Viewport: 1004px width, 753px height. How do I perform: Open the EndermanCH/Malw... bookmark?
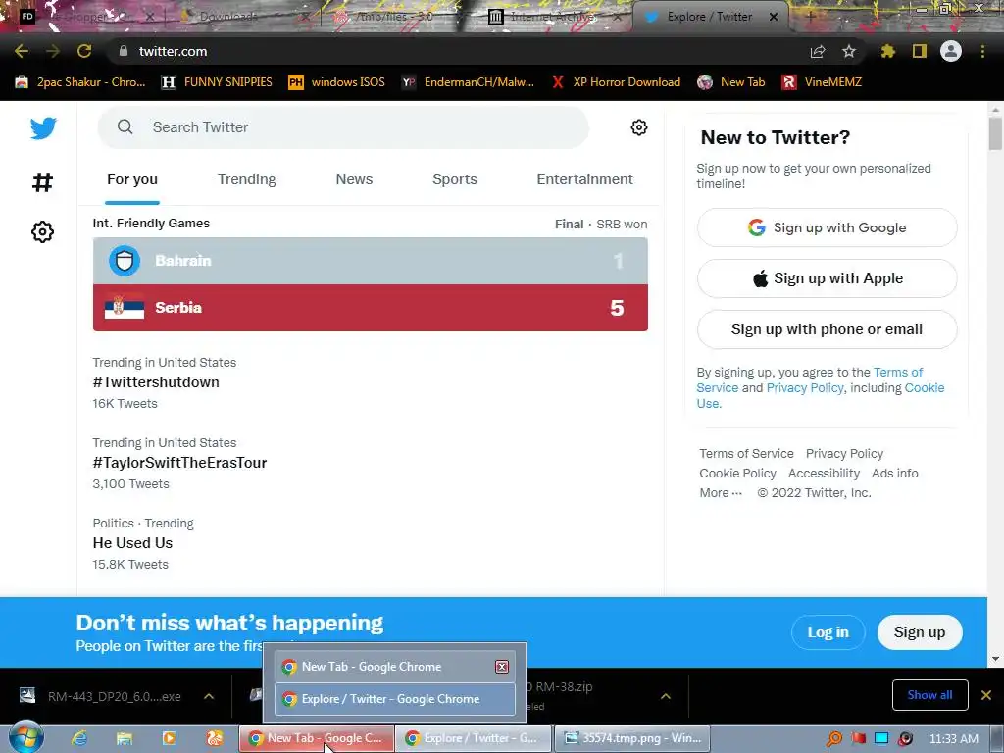point(468,82)
